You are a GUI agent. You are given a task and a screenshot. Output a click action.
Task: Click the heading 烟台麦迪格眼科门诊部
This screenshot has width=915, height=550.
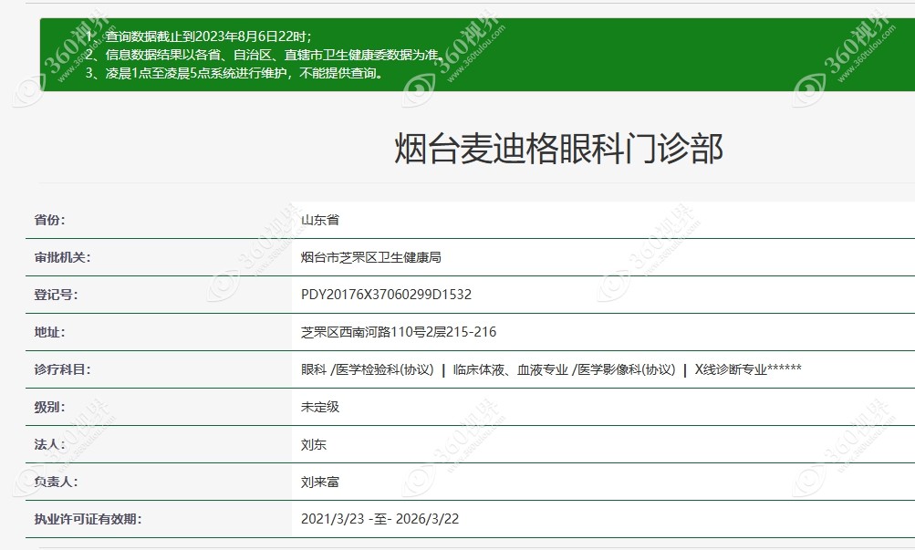coord(558,148)
